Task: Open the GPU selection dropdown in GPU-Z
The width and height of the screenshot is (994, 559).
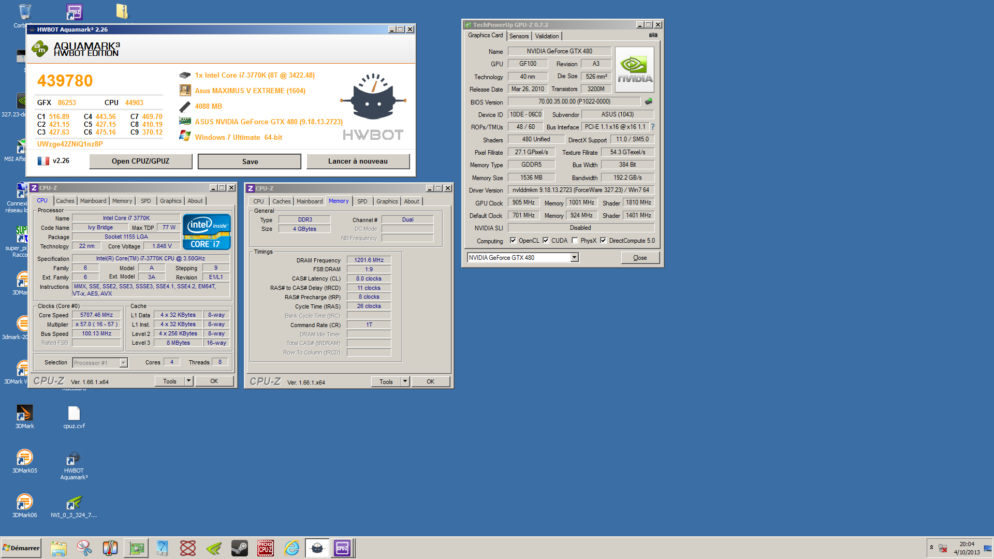Action: tap(574, 258)
